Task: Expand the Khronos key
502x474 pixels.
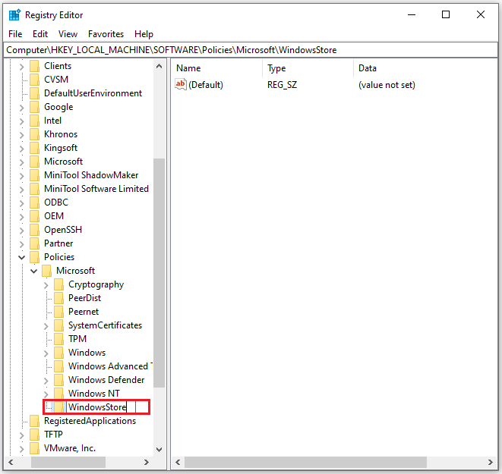Action: (x=21, y=135)
